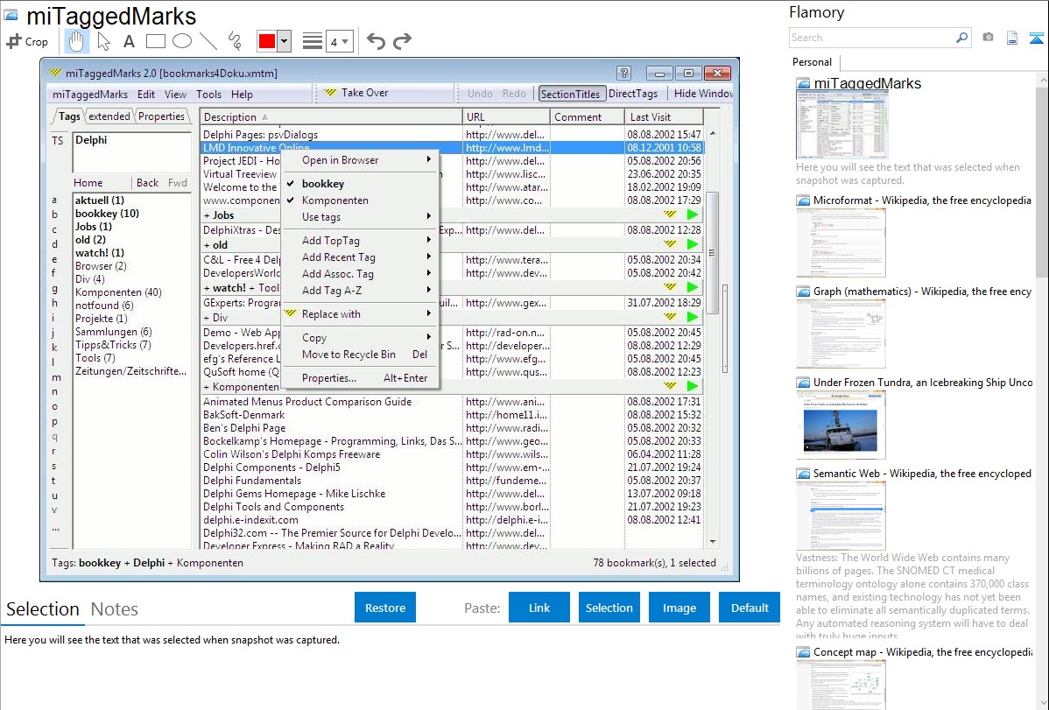
Task: Click the redo arrow
Action: click(x=402, y=41)
